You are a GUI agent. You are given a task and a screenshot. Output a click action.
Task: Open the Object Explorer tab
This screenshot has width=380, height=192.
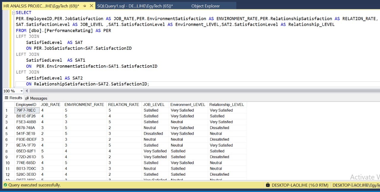click(x=205, y=6)
